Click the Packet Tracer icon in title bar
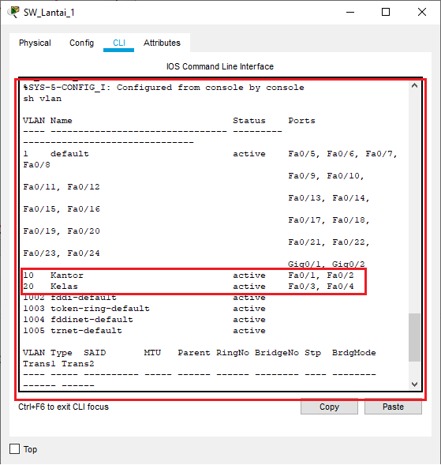This screenshot has width=441, height=465. click(x=13, y=12)
